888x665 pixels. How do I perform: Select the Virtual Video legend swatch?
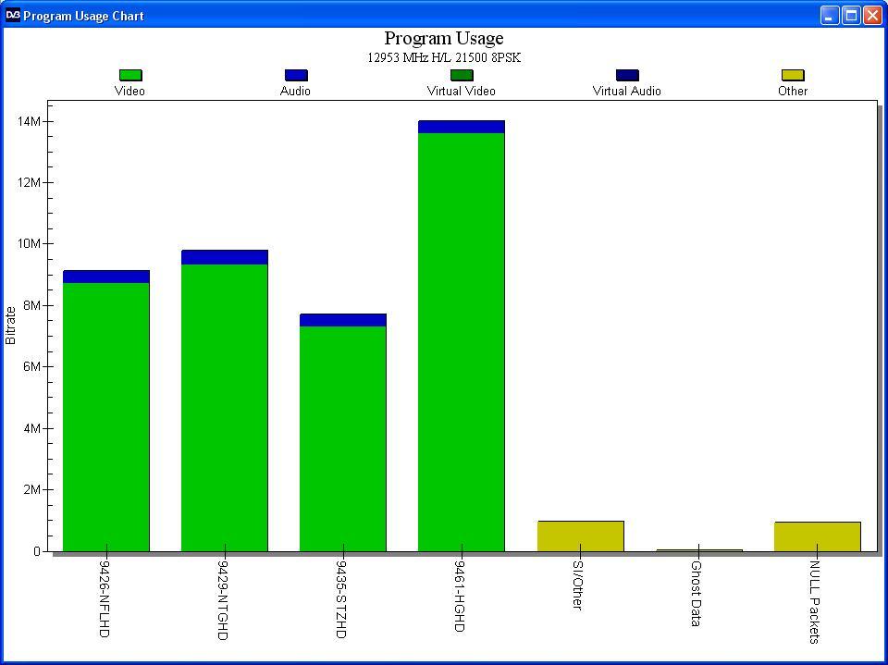pyautogui.click(x=461, y=75)
